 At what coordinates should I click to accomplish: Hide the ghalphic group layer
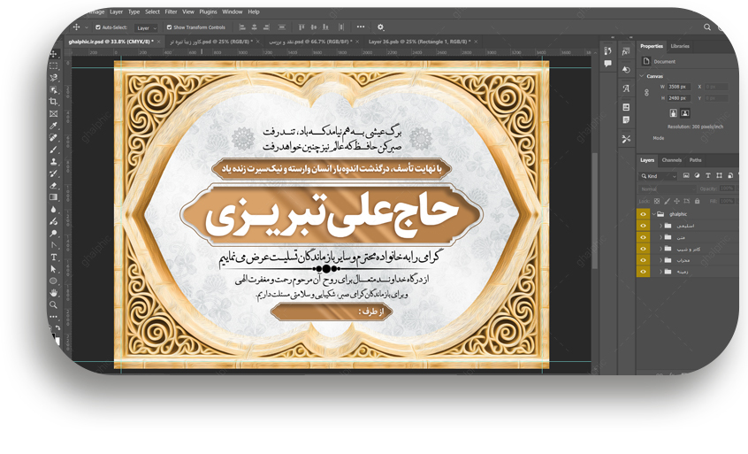643,214
